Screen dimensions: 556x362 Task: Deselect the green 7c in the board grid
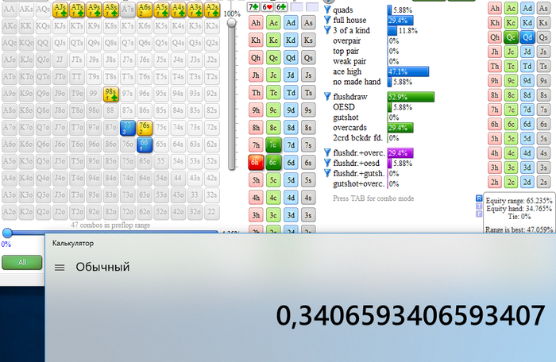[x=273, y=144]
